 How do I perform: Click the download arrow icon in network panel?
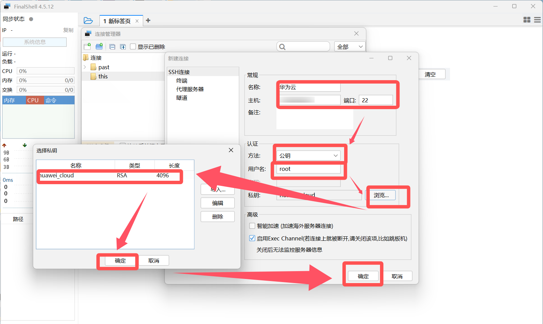[25, 145]
